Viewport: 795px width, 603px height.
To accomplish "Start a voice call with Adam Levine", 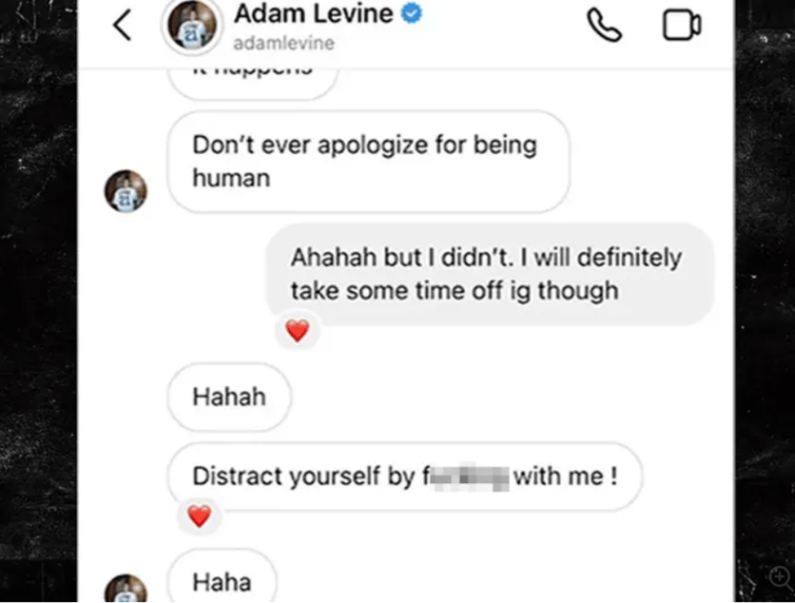I will pos(604,26).
